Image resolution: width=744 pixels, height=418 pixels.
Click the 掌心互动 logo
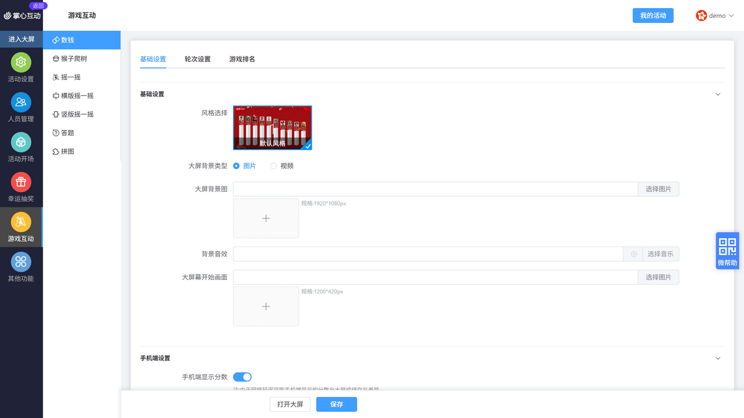pyautogui.click(x=22, y=15)
